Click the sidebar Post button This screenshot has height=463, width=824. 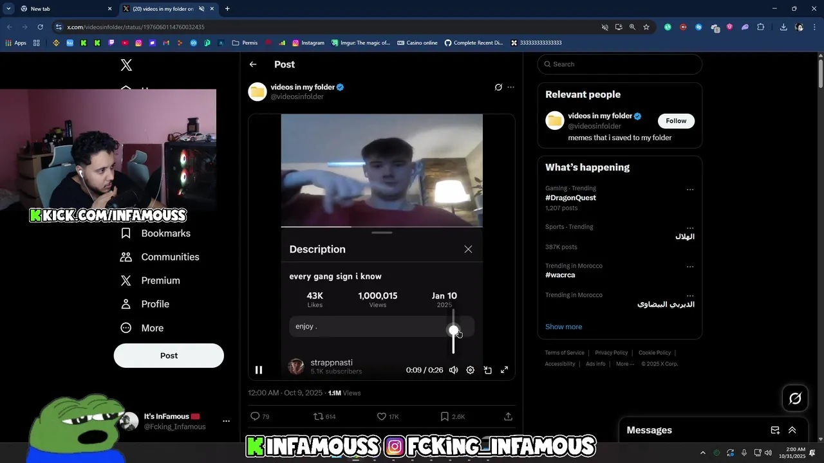[x=169, y=356]
